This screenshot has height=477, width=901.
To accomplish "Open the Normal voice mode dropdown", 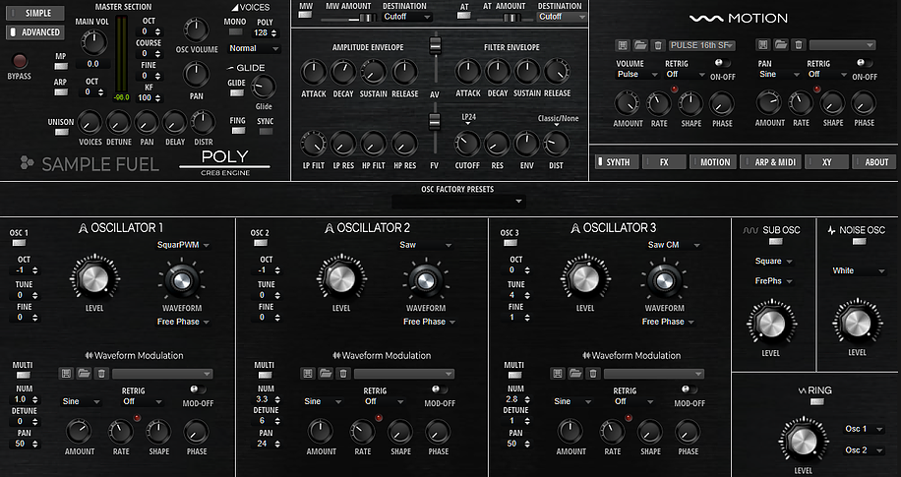I will [x=254, y=48].
